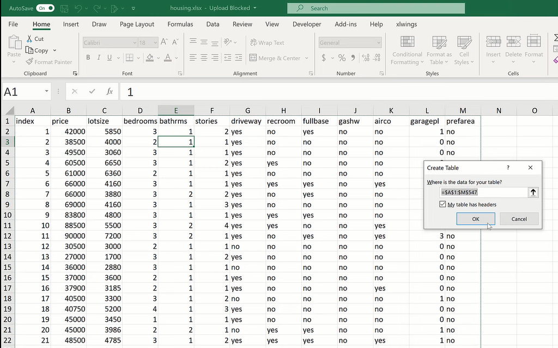Click Decrease Decimal icon
Viewport: 558px width, 348px height.
(377, 58)
